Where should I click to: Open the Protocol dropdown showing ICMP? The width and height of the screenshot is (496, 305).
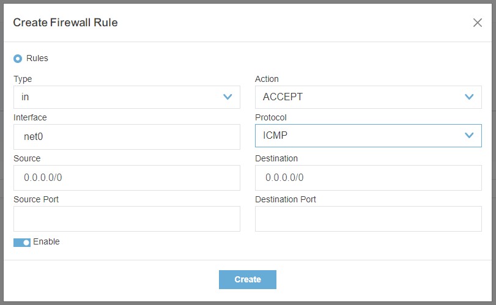368,136
